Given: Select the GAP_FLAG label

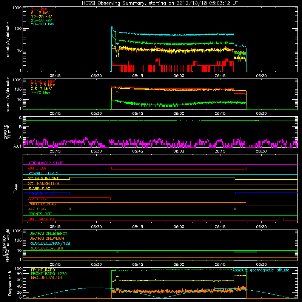Looking at the screenshot, I should coord(37,168).
